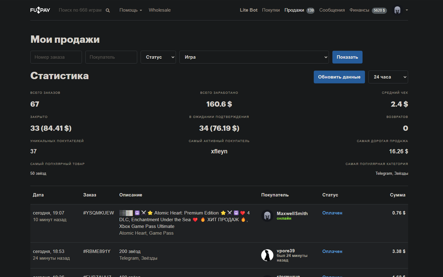Open the Сообщения page

click(332, 10)
